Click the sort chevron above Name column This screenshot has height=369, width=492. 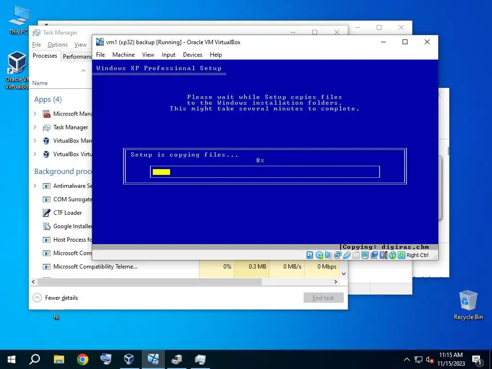click(83, 71)
